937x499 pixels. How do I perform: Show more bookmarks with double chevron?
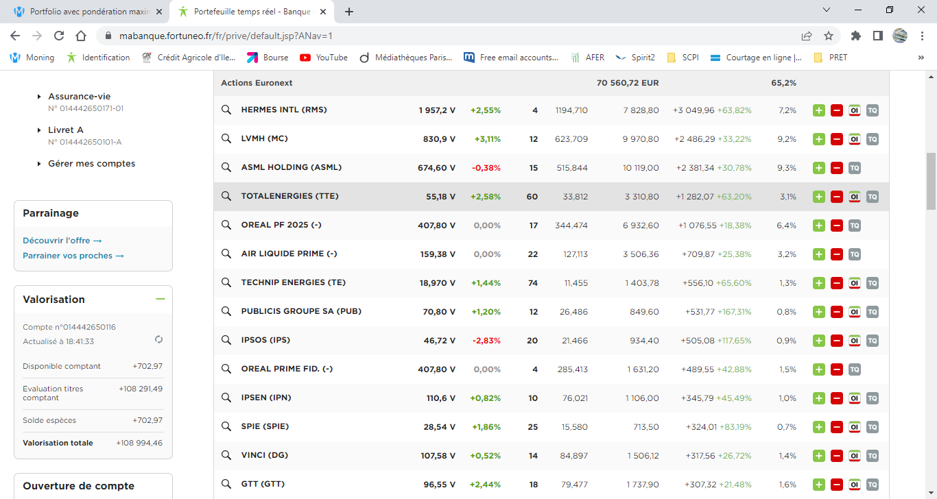921,58
